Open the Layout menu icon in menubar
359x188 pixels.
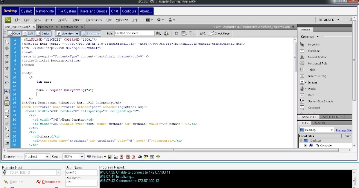click(149, 20)
